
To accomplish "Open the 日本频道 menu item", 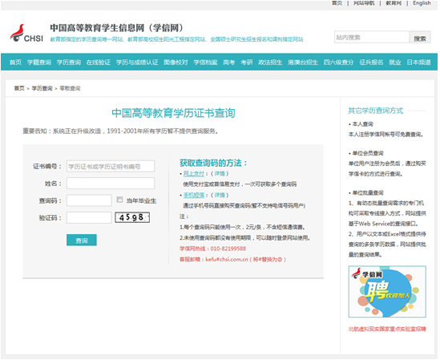I will 419,63.
